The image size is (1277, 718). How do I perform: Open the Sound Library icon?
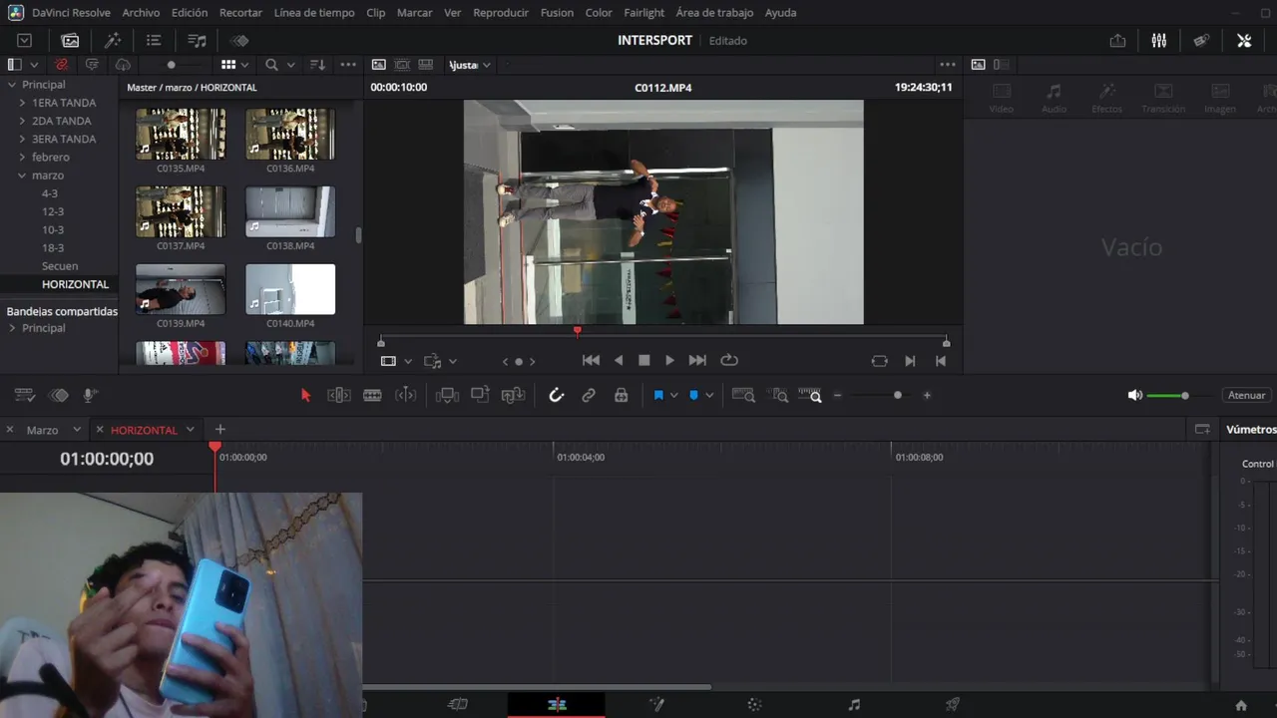pos(198,41)
